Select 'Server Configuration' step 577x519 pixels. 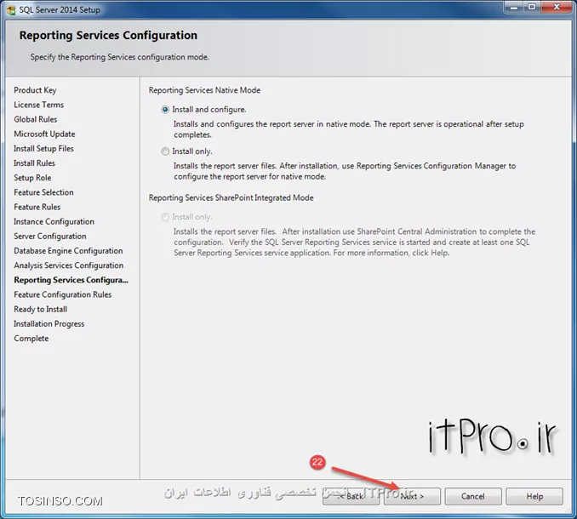[x=50, y=237]
